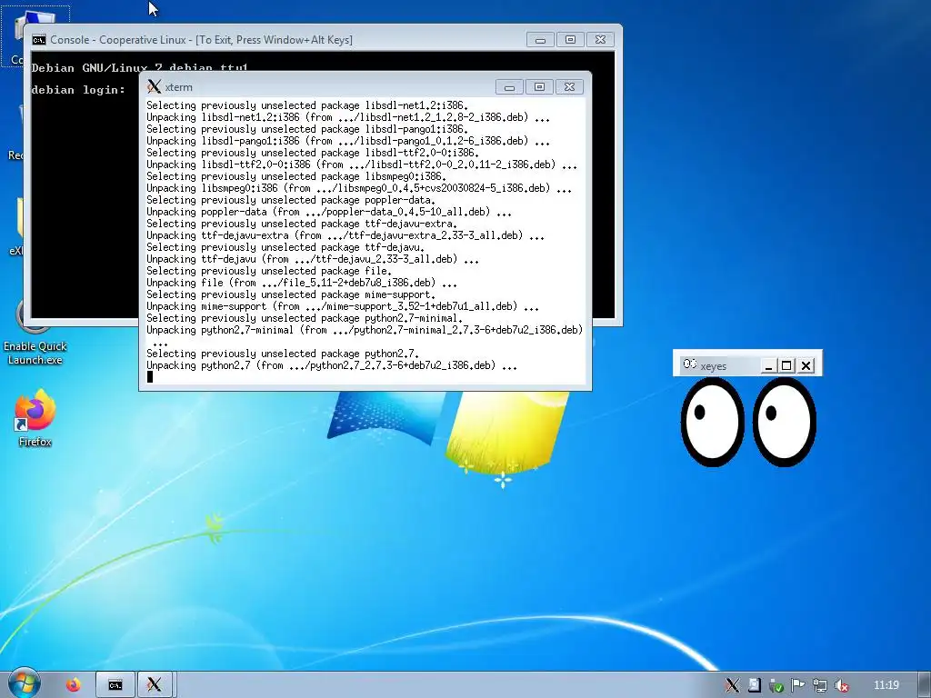This screenshot has width=931, height=698.
Task: Close the xeyes window
Action: point(806,366)
